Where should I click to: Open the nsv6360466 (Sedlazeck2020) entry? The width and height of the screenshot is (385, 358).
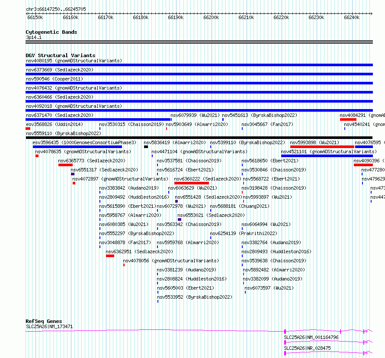tap(60, 97)
